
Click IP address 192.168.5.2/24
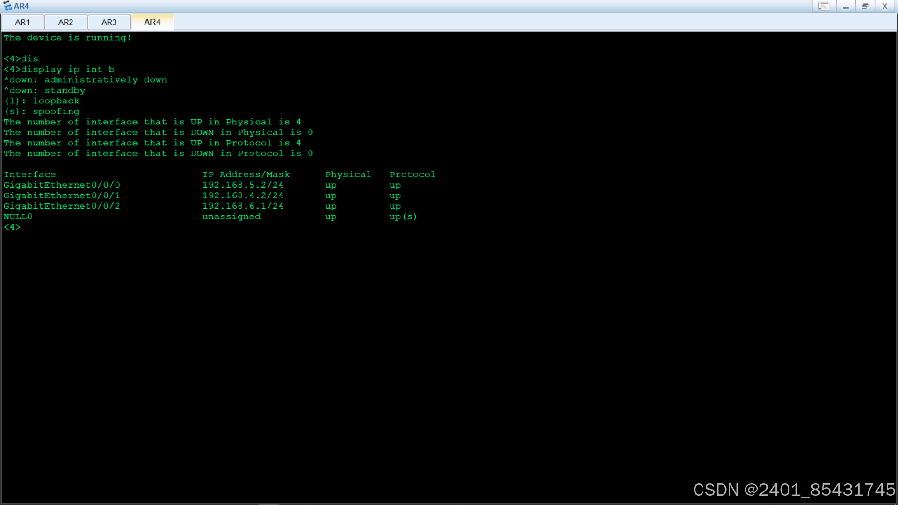pos(243,185)
